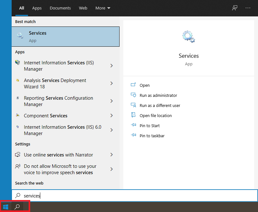Expand the IIS 6.0 Manager chevron
Screen dimensions: 258x212
point(112,130)
